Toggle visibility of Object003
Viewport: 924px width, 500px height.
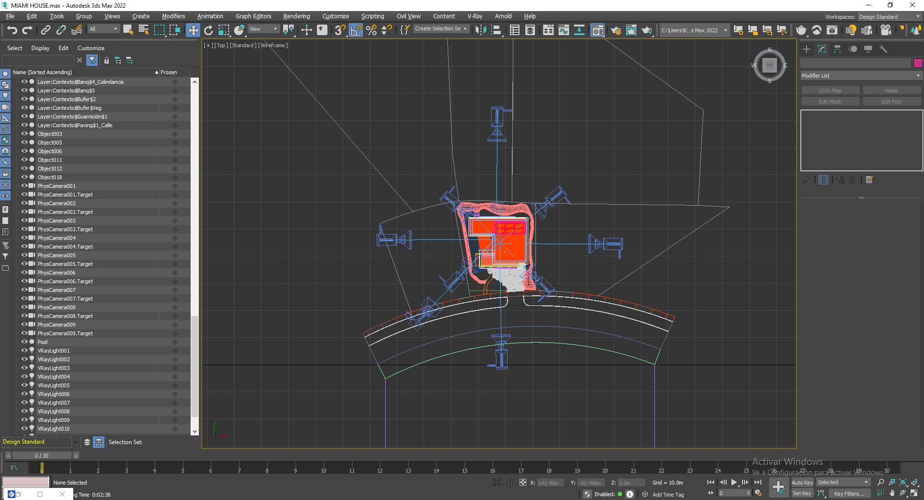point(24,133)
